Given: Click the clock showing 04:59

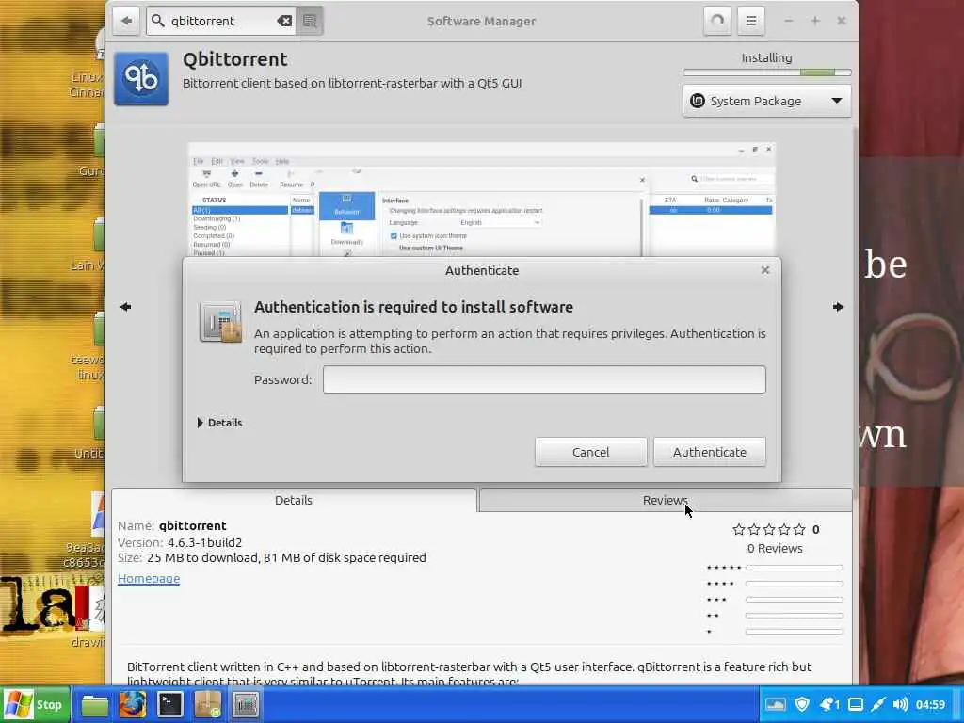Looking at the screenshot, I should click(930, 704).
